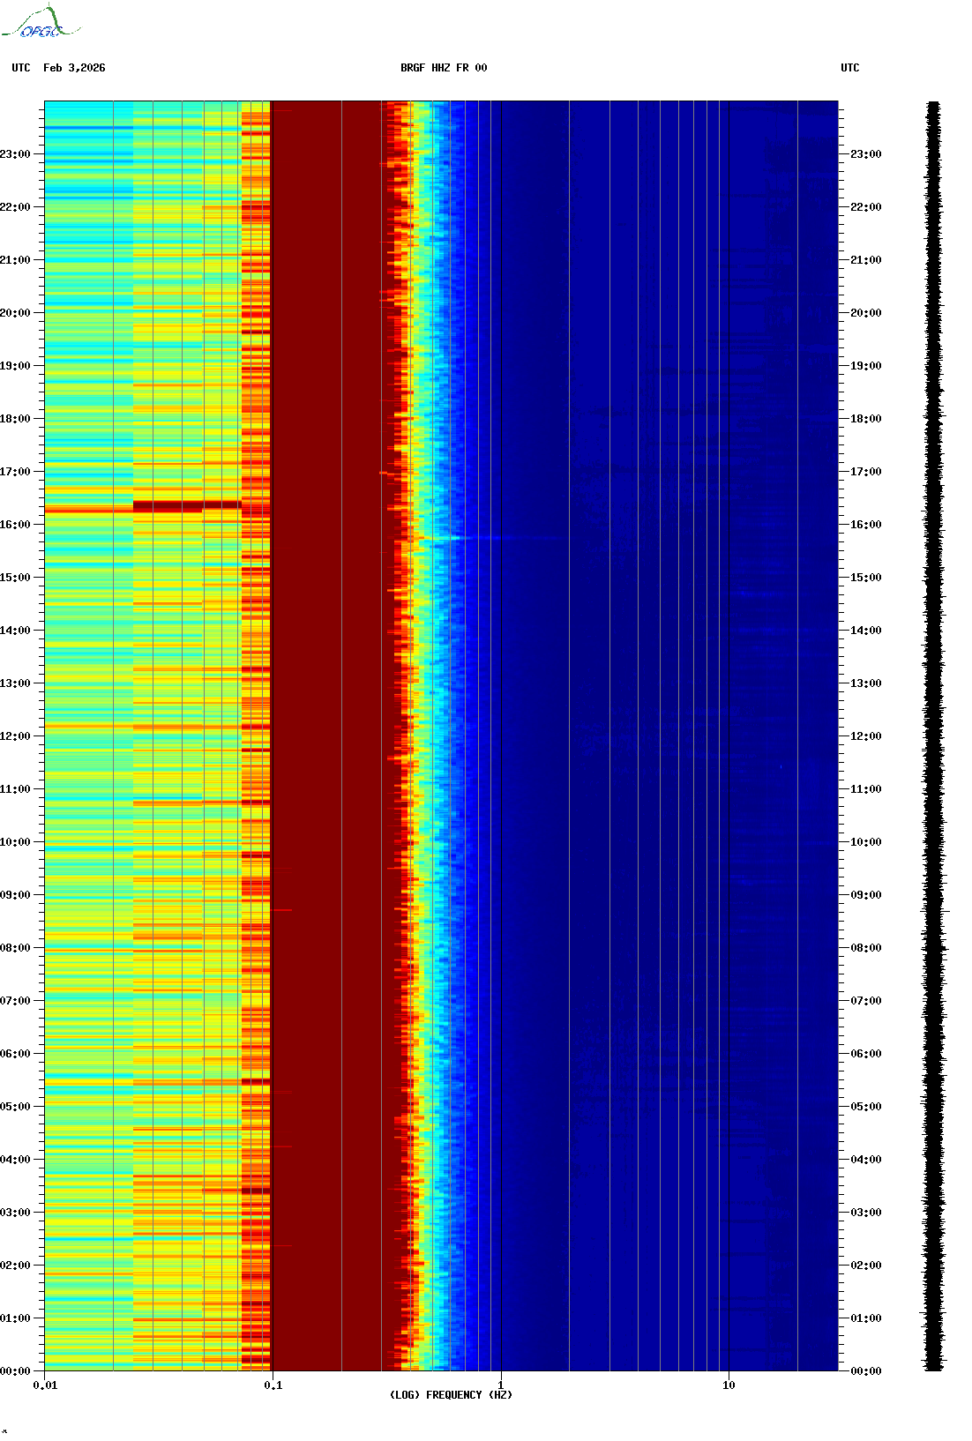This screenshot has height=1441, width=972.
Task: Click the 12:00 label on right time axis
Action: (865, 736)
